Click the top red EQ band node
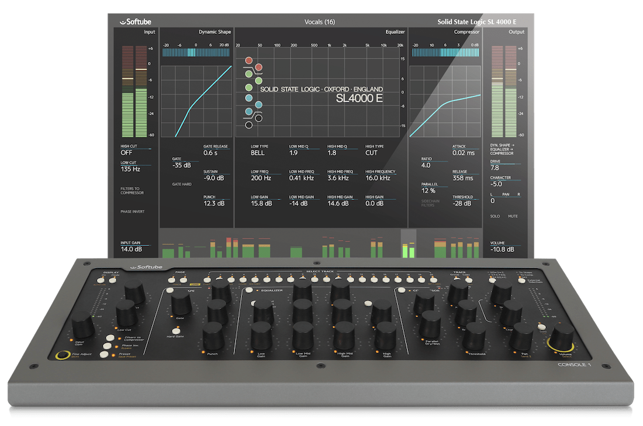The height and width of the screenshot is (426, 643). tap(248, 60)
